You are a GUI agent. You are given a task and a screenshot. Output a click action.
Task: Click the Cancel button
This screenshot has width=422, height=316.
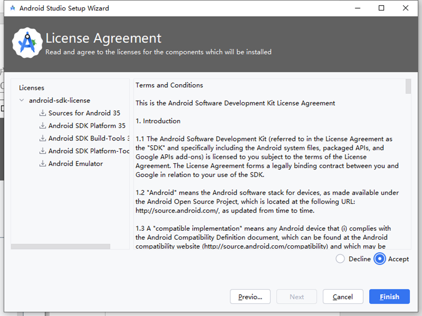click(343, 296)
